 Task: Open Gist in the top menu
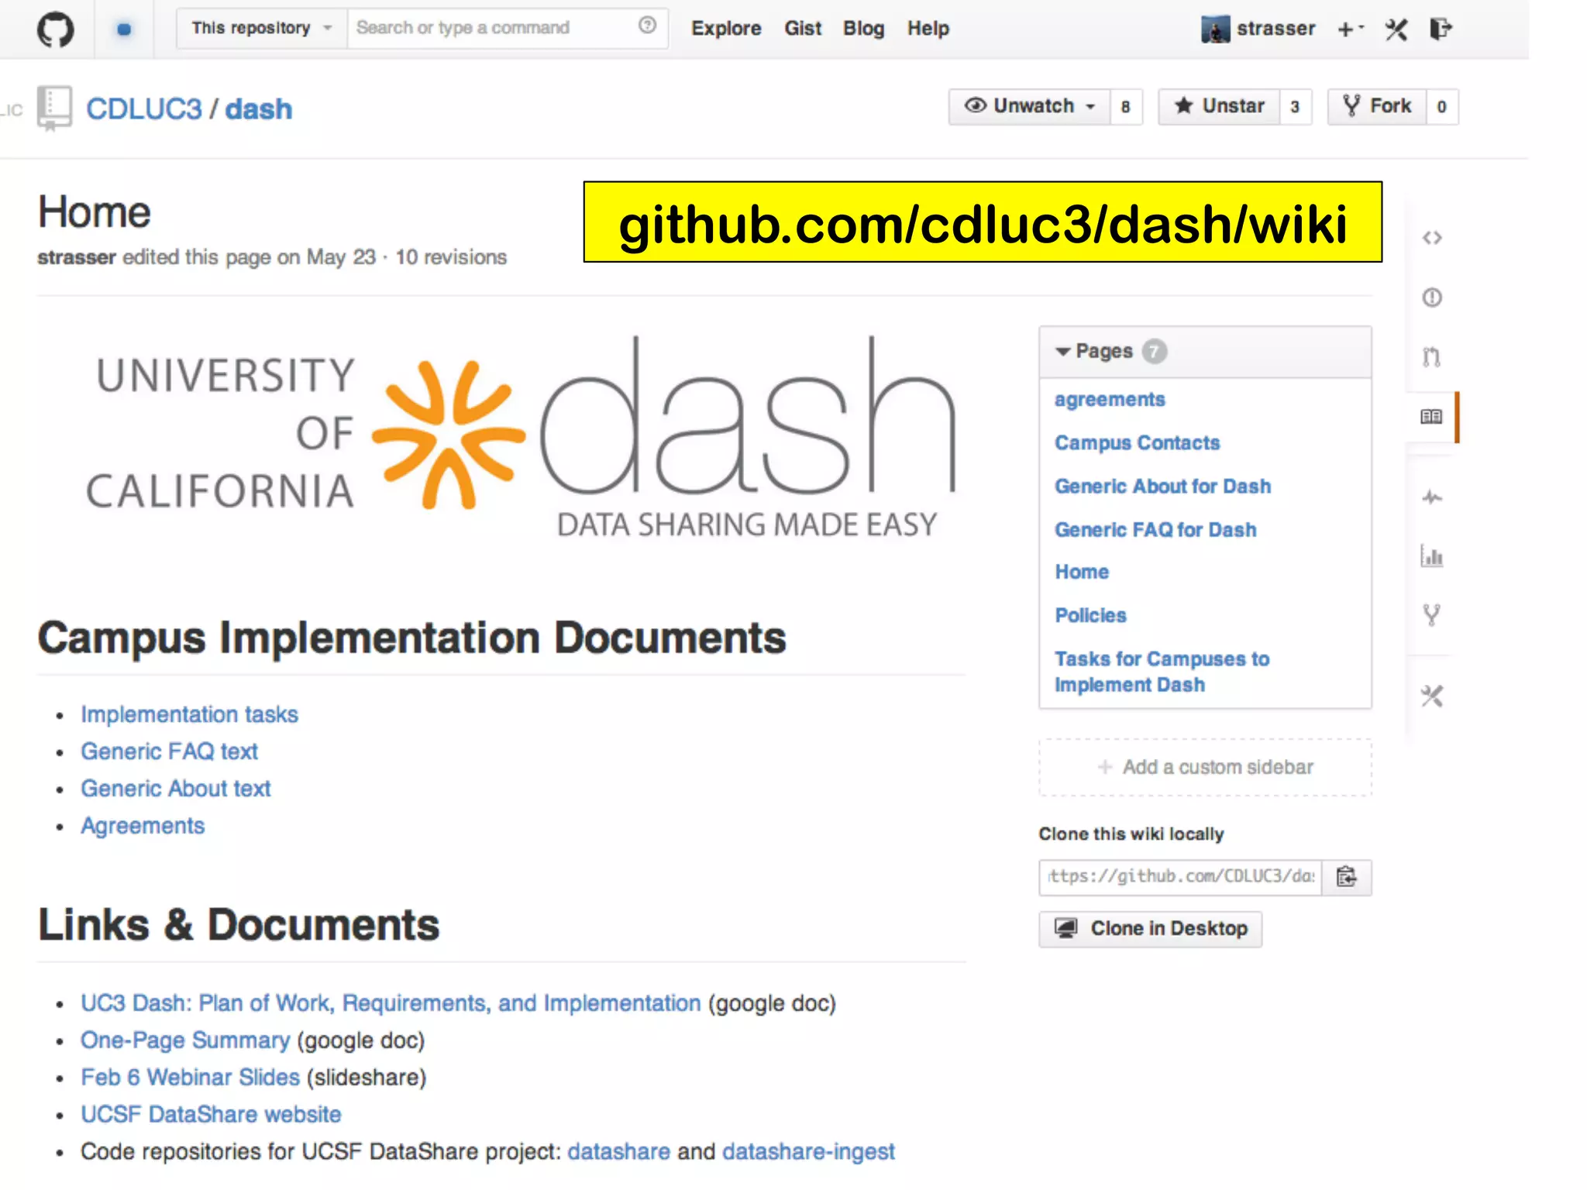tap(802, 29)
